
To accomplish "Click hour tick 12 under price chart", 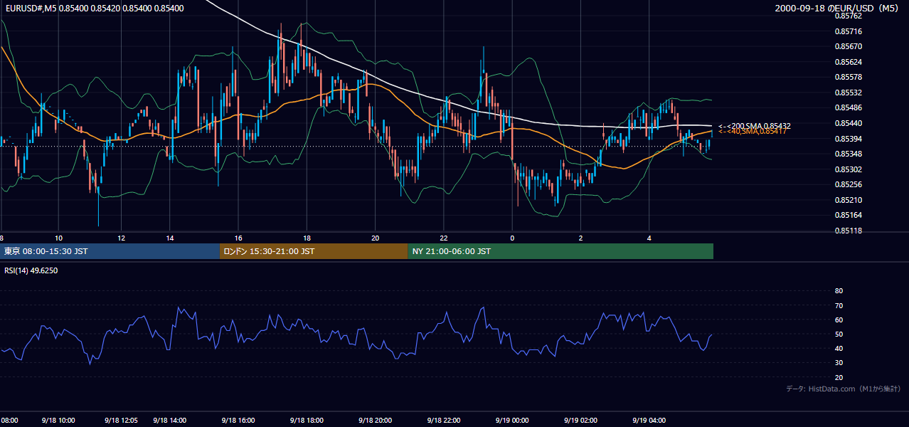I will coord(121,238).
